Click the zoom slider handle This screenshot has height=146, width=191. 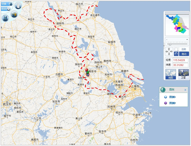click(170, 44)
